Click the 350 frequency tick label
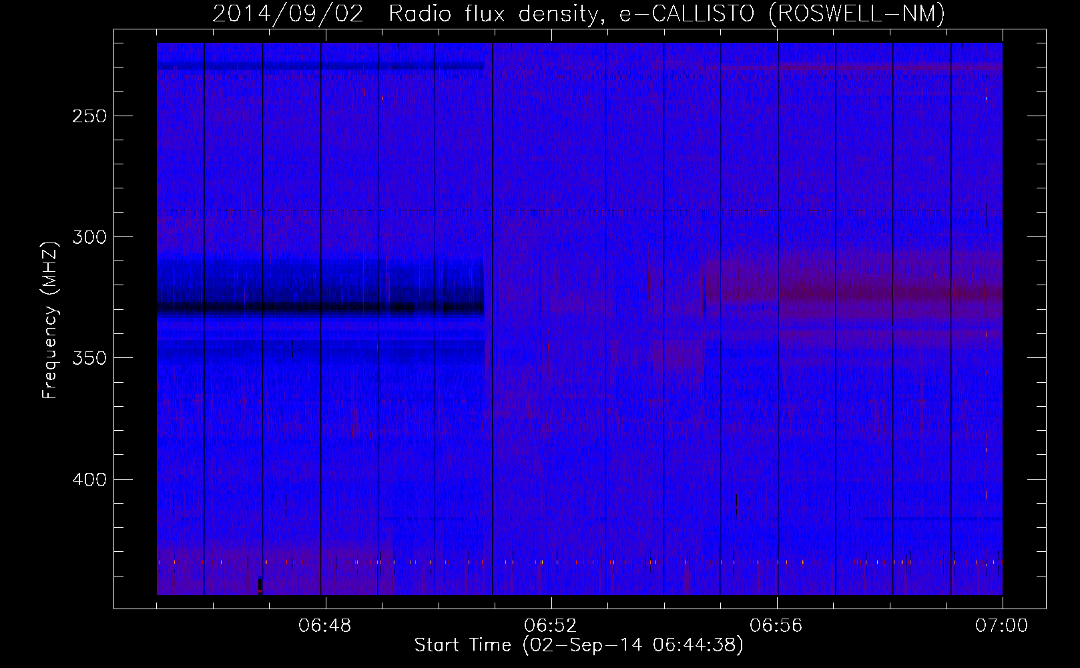The image size is (1080, 668). 89,358
